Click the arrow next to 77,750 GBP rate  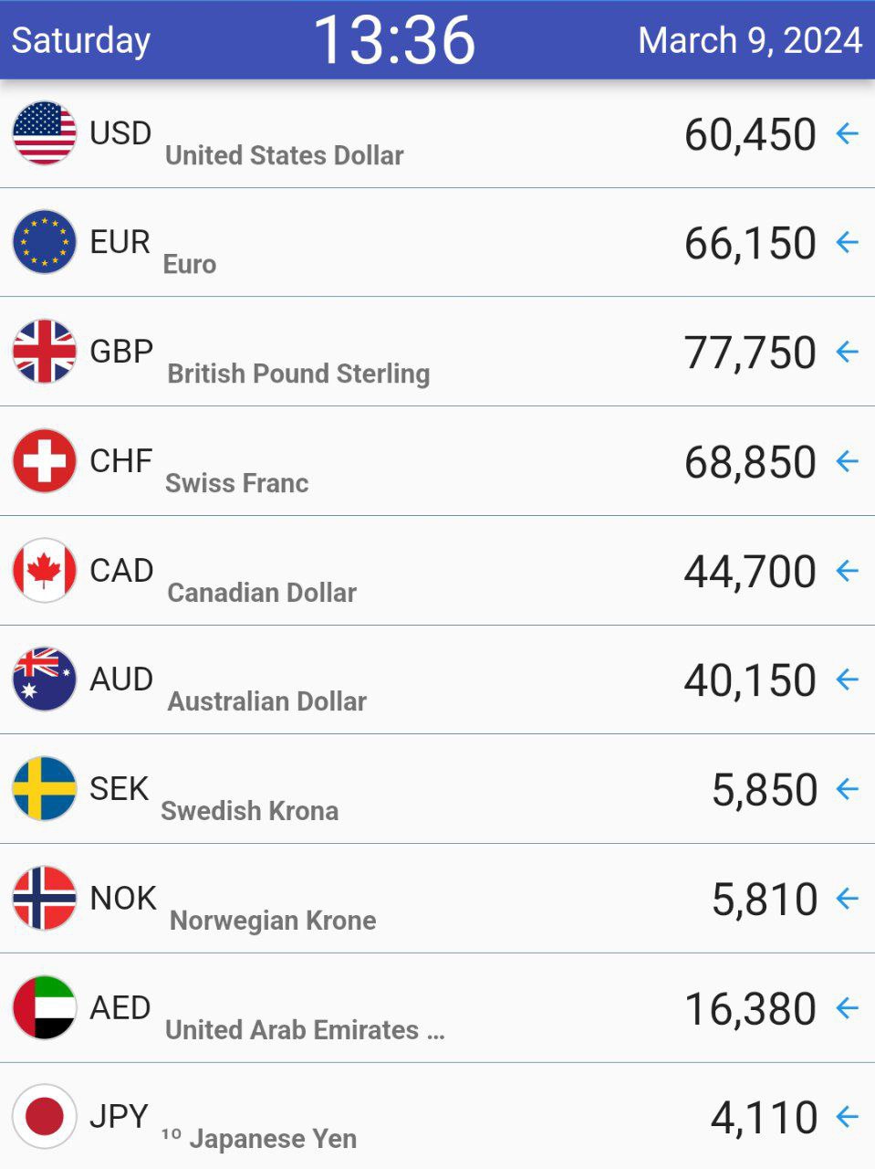[848, 352]
